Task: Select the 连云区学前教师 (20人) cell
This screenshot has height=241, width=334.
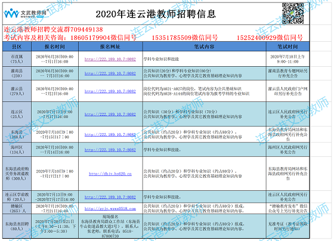Action: click(x=17, y=197)
